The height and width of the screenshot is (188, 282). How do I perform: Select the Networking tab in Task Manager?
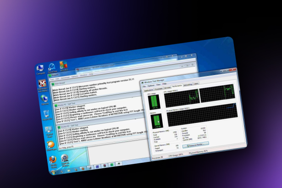point(188,85)
